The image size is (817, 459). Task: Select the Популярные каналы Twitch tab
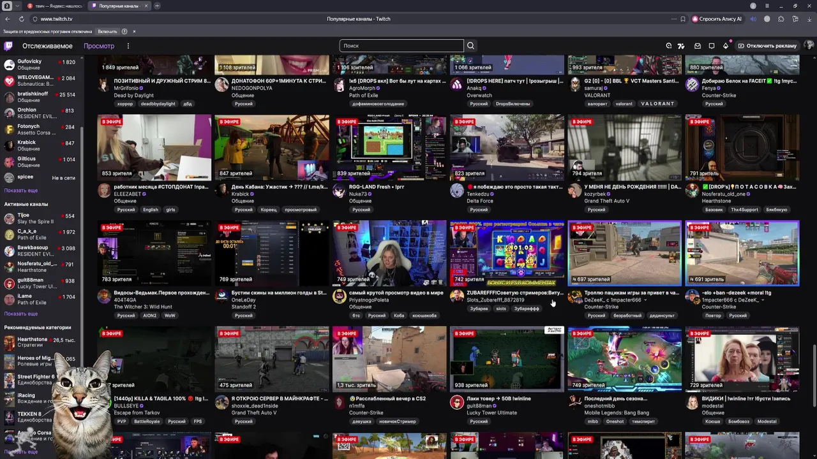point(119,6)
